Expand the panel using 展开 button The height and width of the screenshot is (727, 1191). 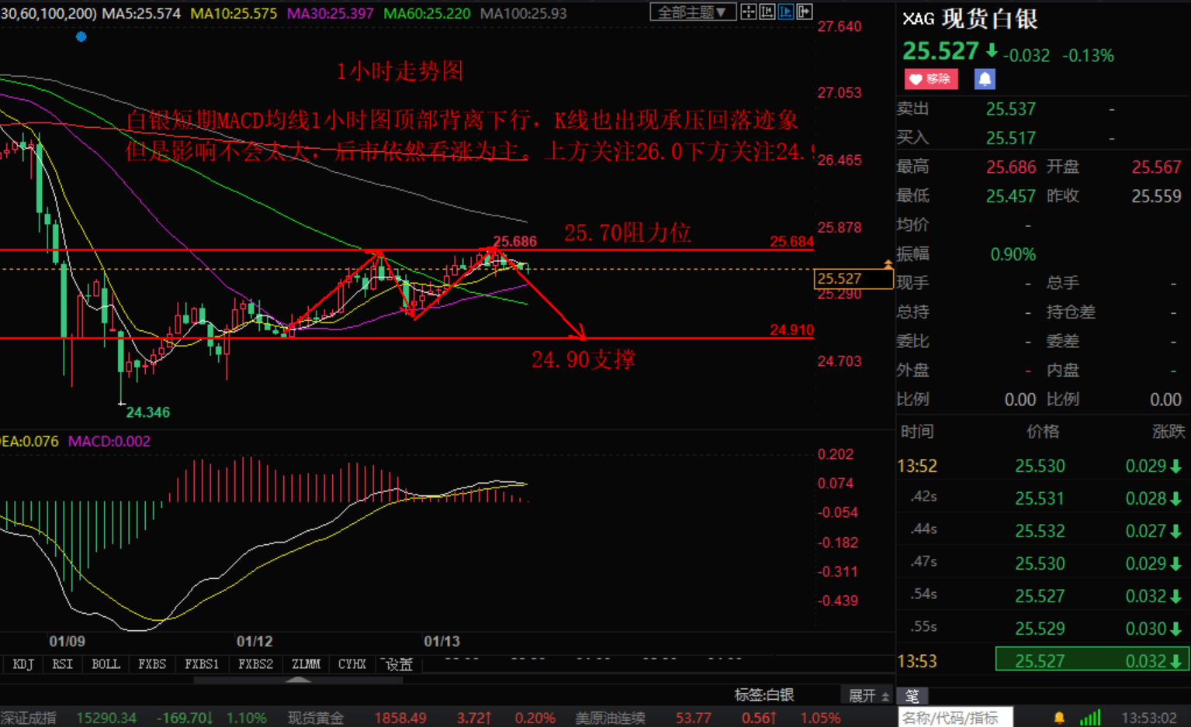pos(867,695)
